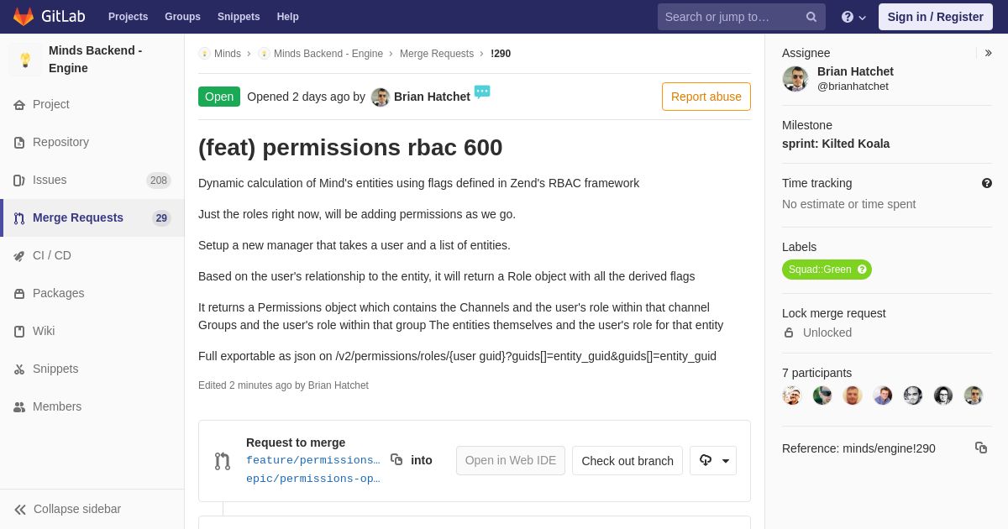Click the green Squad::Green label

pos(819,270)
